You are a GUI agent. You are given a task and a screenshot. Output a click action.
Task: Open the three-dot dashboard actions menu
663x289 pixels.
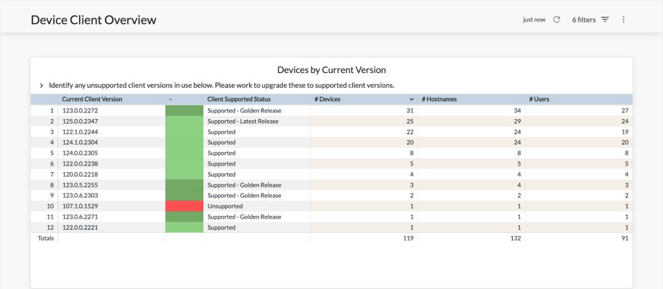[624, 19]
